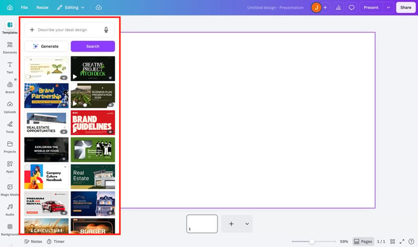418x247 pixels.
Task: Add a new page with plus button
Action: [x=231, y=224]
